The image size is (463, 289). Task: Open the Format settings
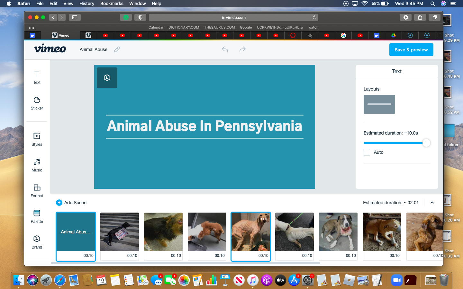(37, 191)
